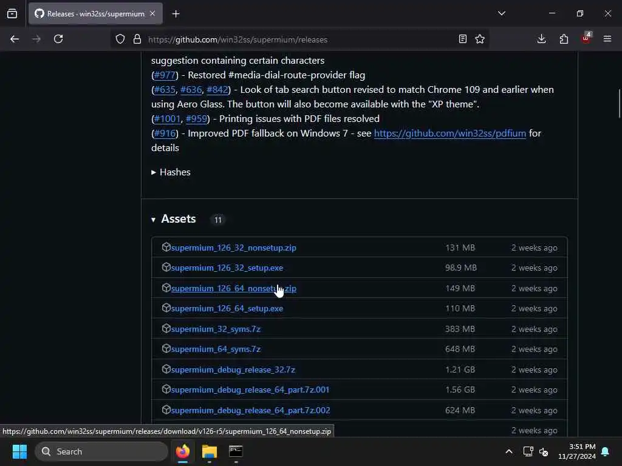Download supermium_126_32_setup.exe
Viewport: 622px width, 466px height.
point(227,268)
